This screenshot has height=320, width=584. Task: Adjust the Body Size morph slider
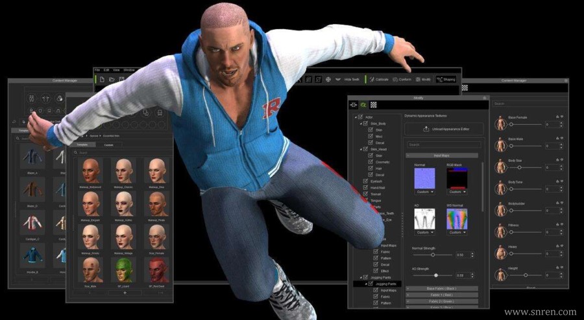point(526,168)
